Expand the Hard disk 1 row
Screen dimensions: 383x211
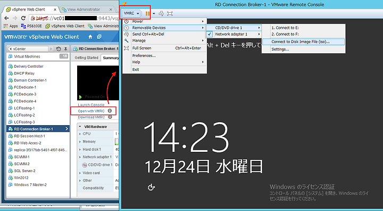[80, 149]
